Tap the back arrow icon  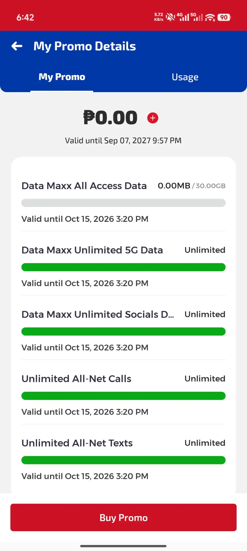coord(17,46)
